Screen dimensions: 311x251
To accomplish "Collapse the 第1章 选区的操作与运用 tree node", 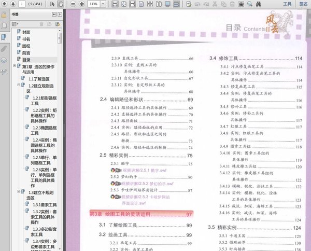I will tap(15, 66).
